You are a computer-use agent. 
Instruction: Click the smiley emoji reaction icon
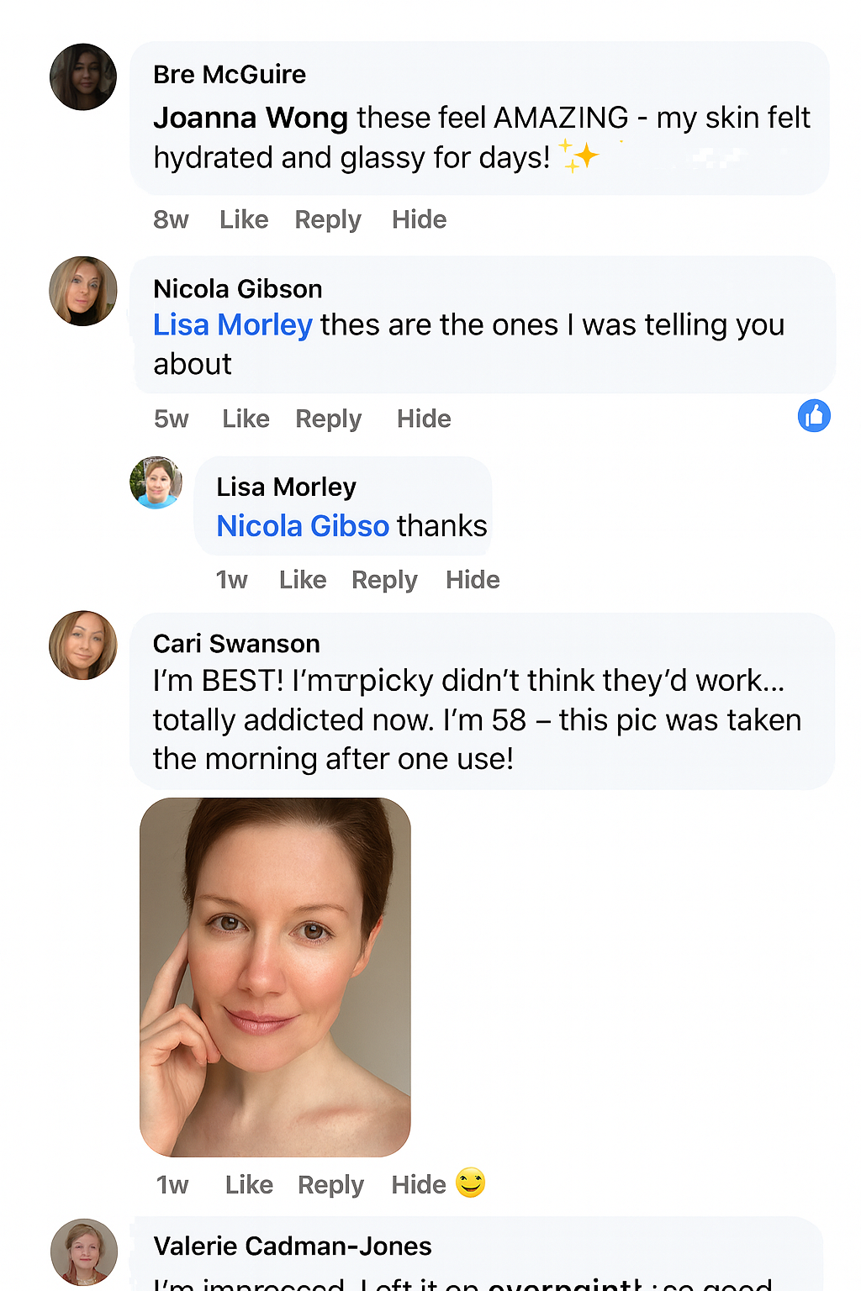471,1183
